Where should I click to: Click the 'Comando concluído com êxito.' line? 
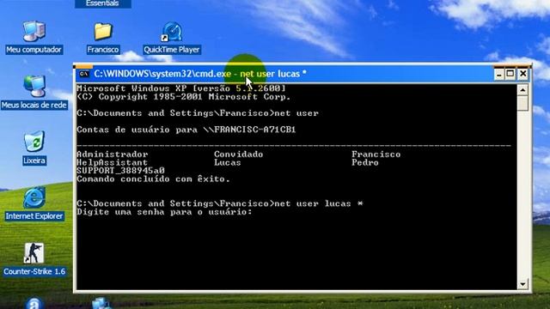click(153, 179)
